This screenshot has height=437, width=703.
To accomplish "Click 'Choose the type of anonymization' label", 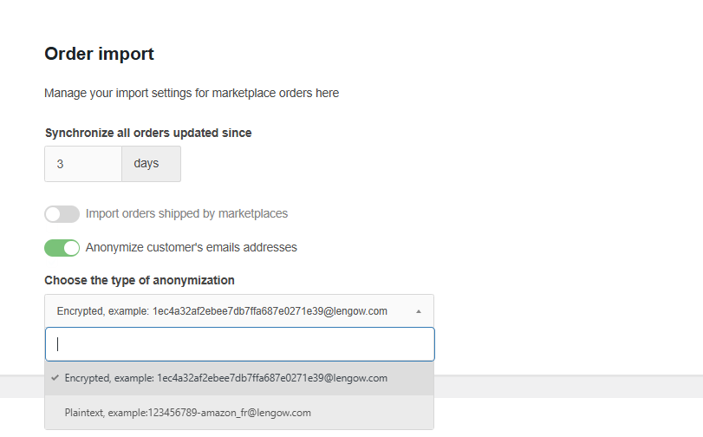I will [x=140, y=280].
